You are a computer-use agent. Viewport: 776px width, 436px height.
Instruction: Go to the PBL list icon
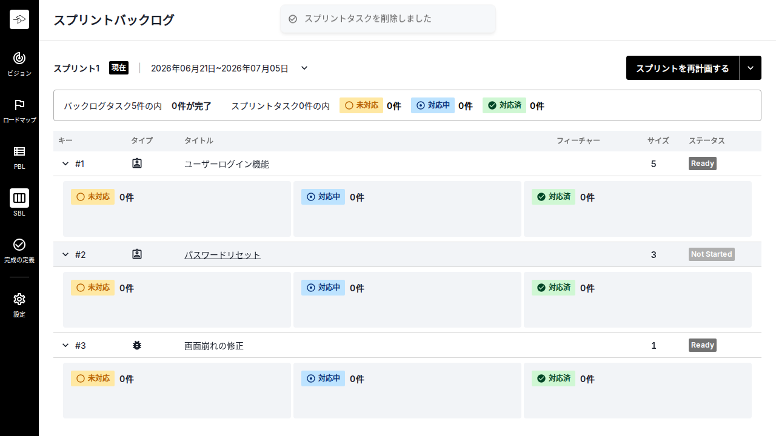point(19,151)
